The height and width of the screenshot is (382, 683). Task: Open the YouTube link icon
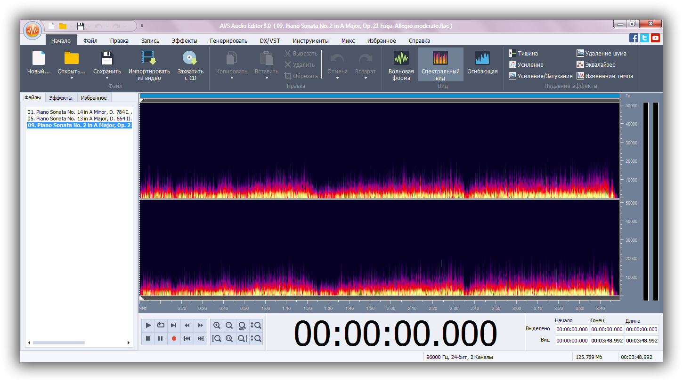coord(655,39)
